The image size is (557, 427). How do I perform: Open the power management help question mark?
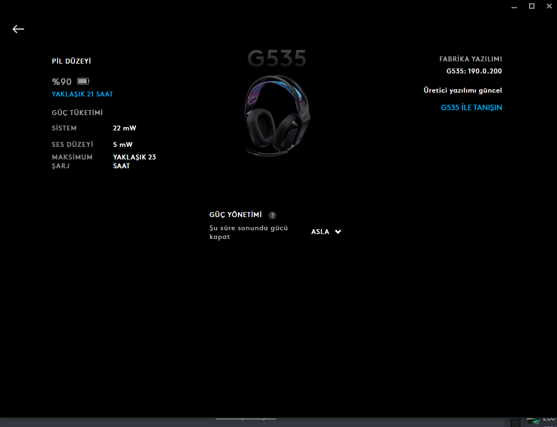click(x=272, y=215)
